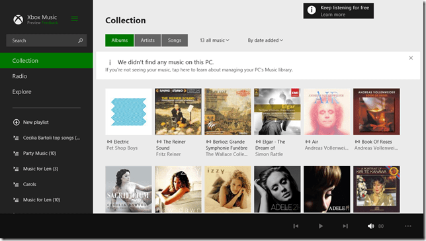Viewport: 426px width, 241px height.
Task: Skip to previous track
Action: [296, 226]
